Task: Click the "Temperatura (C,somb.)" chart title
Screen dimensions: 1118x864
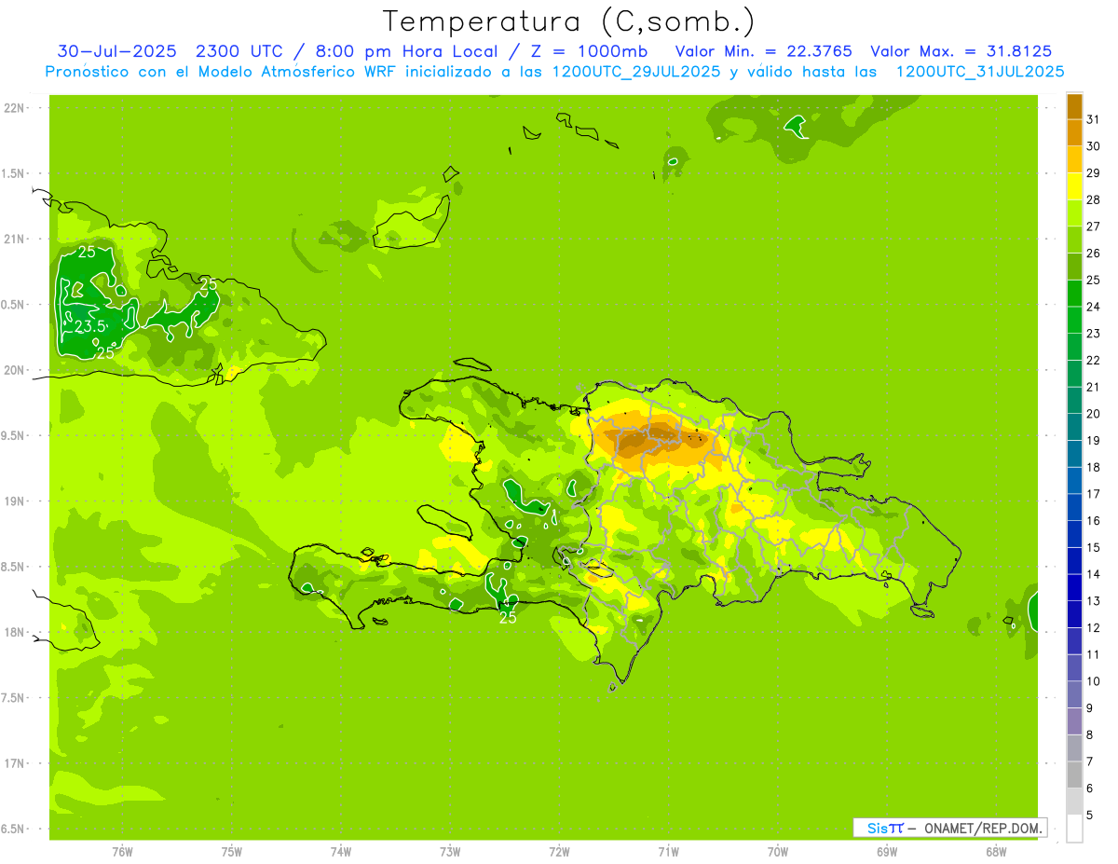Action: tap(568, 21)
